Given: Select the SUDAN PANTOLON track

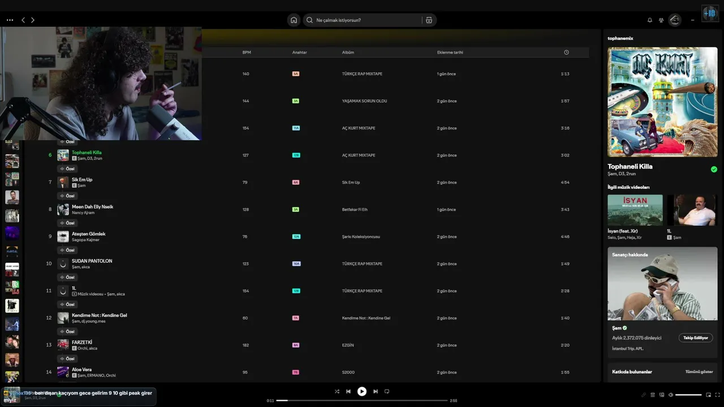Looking at the screenshot, I should pos(92,261).
